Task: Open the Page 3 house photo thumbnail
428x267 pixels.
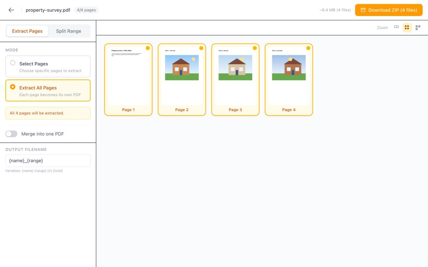Action: pyautogui.click(x=235, y=68)
